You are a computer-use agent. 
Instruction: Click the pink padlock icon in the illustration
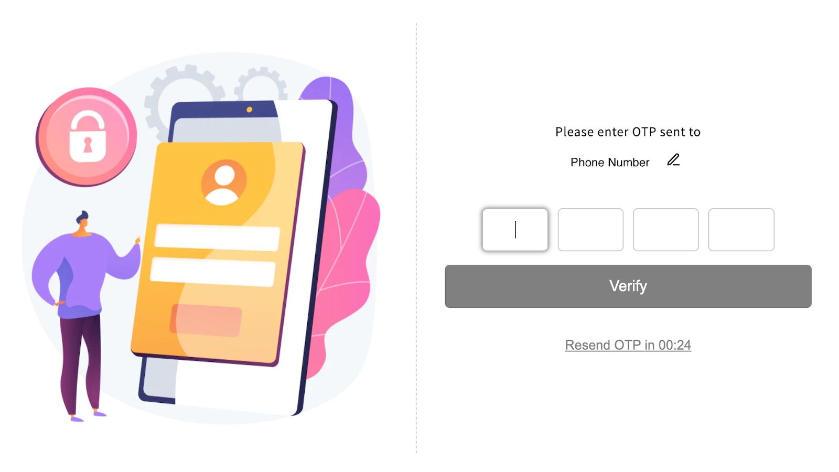click(x=87, y=137)
